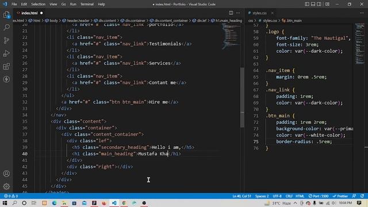Image resolution: width=368 pixels, height=207 pixels.
Task: Open weather widget 31°C Haze
Action: point(278,203)
